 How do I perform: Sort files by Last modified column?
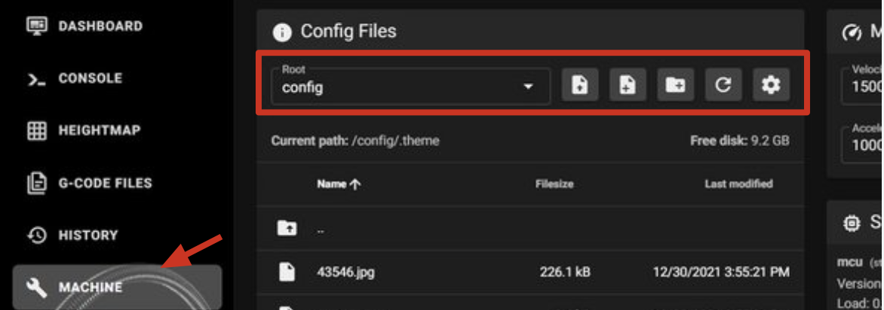point(738,184)
